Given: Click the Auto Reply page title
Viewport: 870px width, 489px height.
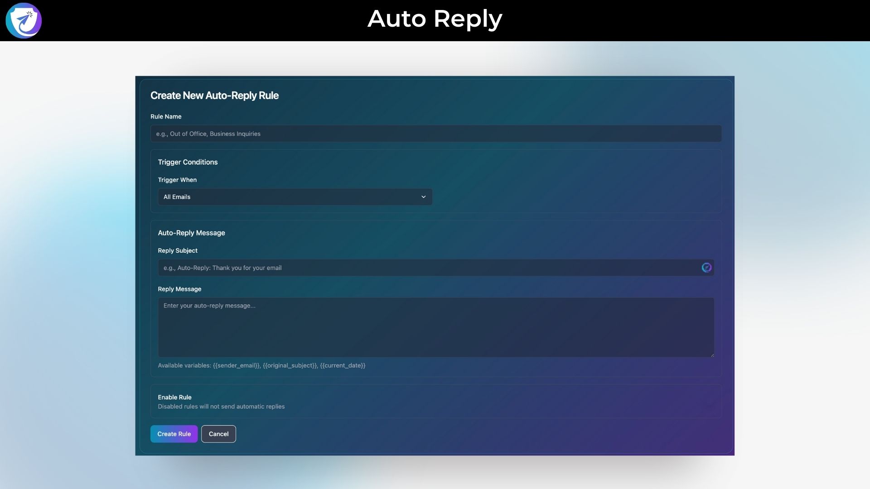Looking at the screenshot, I should [x=435, y=19].
